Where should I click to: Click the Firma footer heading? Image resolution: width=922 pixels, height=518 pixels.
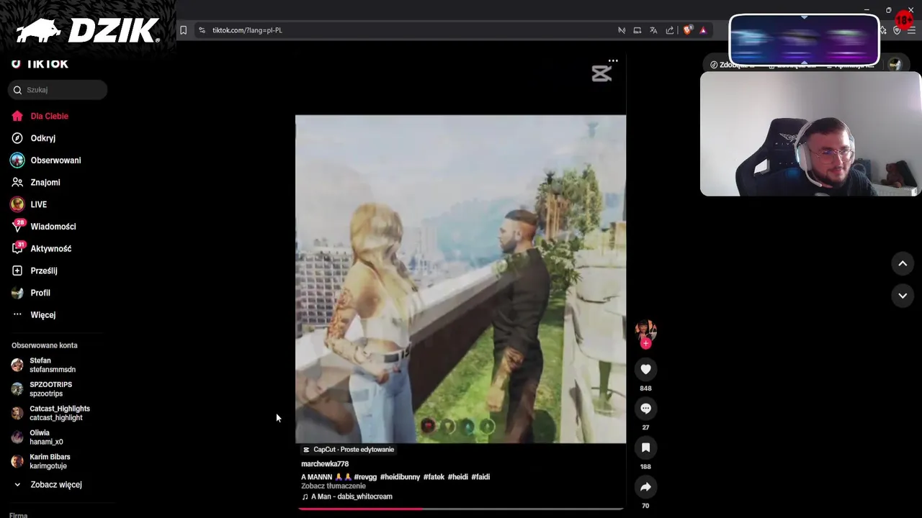18,515
